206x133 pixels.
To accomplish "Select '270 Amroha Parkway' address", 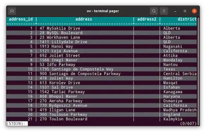I will pos(61,101).
